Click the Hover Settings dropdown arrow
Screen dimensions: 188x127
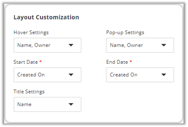(71, 45)
